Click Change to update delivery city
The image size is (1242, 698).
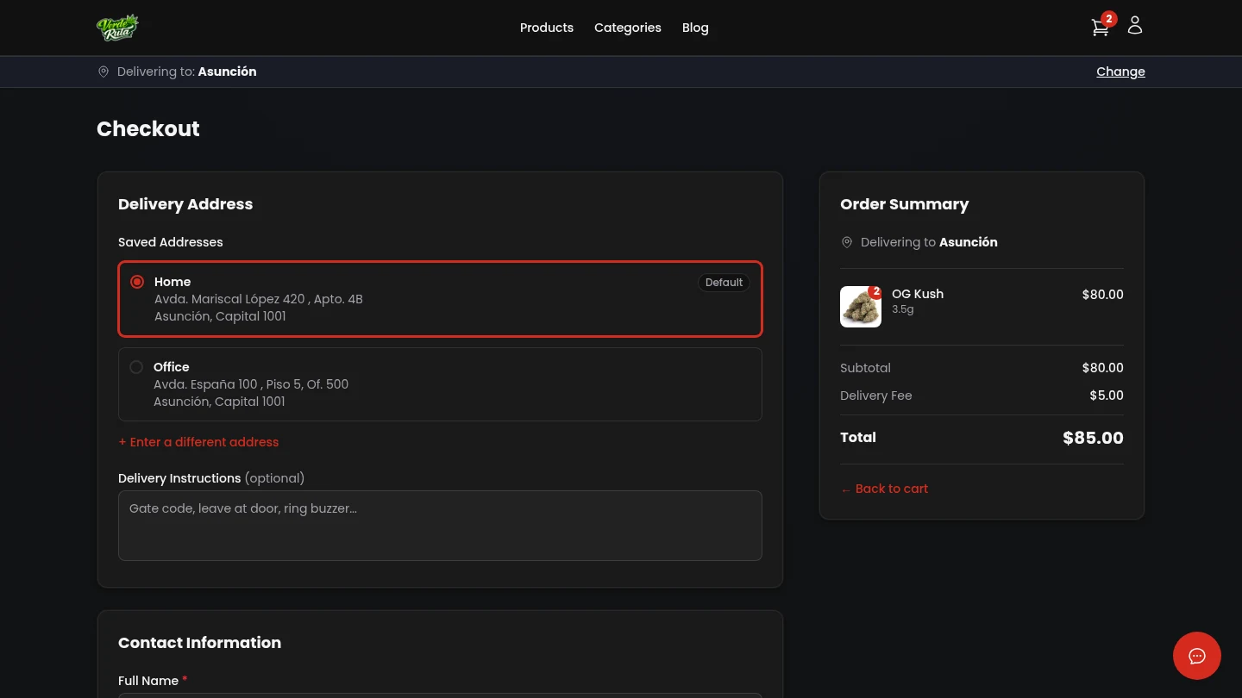(1120, 72)
